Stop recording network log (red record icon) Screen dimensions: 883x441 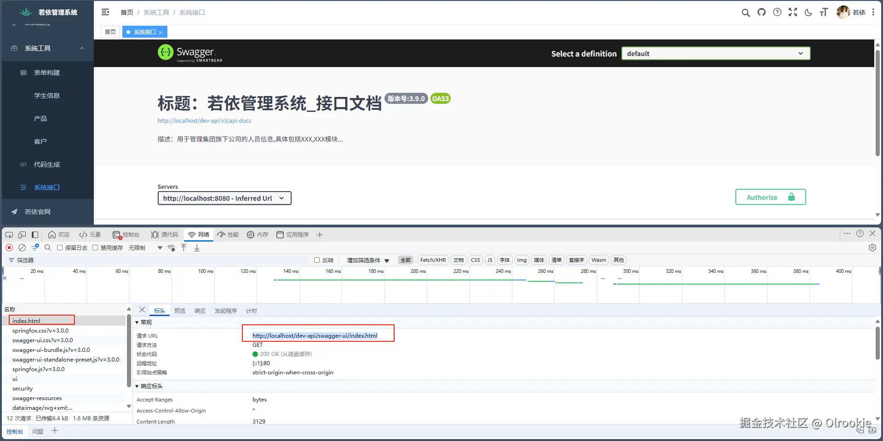pos(9,248)
